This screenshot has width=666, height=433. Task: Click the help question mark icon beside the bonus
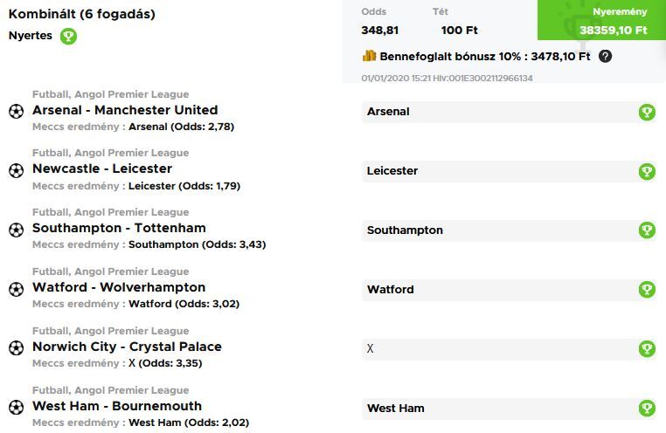tap(605, 56)
